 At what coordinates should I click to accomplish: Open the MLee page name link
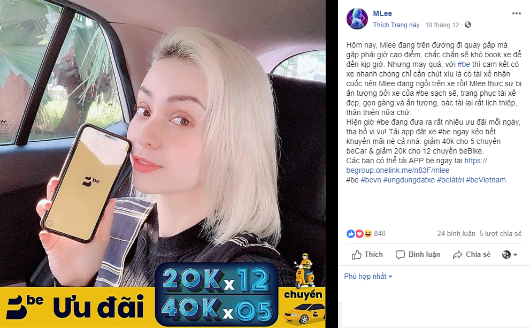(382, 13)
